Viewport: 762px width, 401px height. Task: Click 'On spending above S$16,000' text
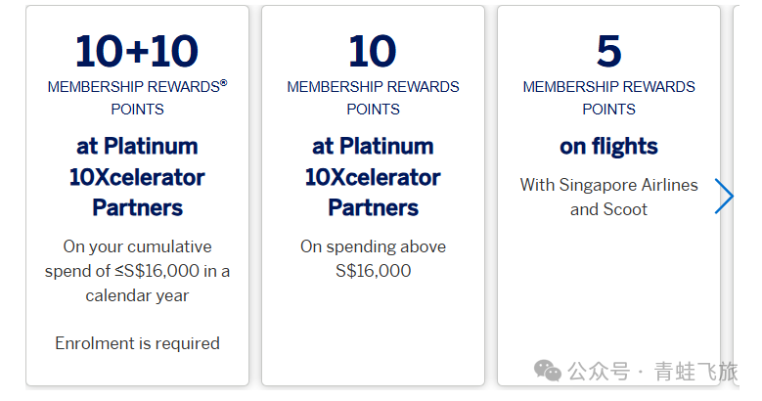tap(373, 258)
